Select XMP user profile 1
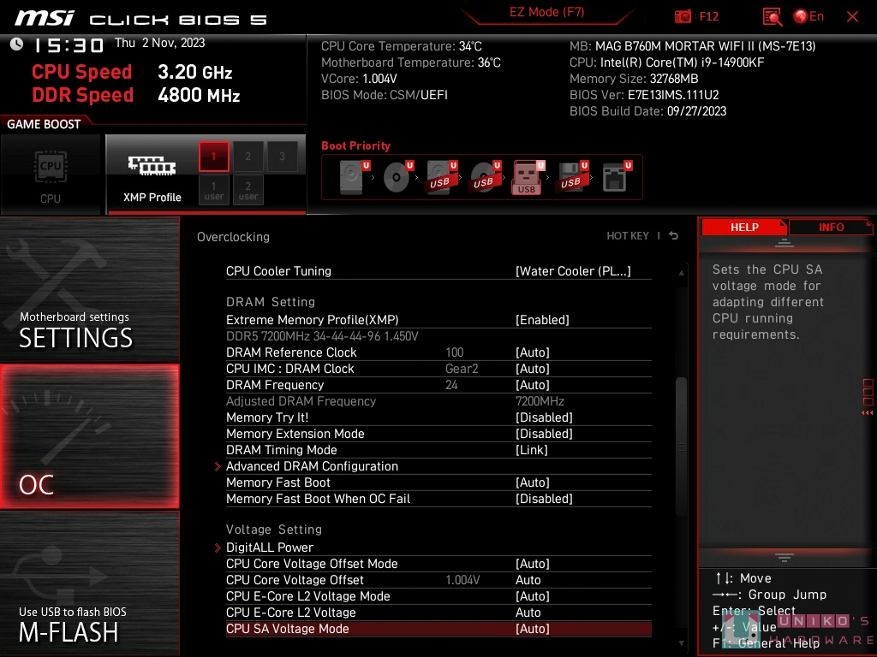Viewport: 877px width, 657px height. coord(213,190)
